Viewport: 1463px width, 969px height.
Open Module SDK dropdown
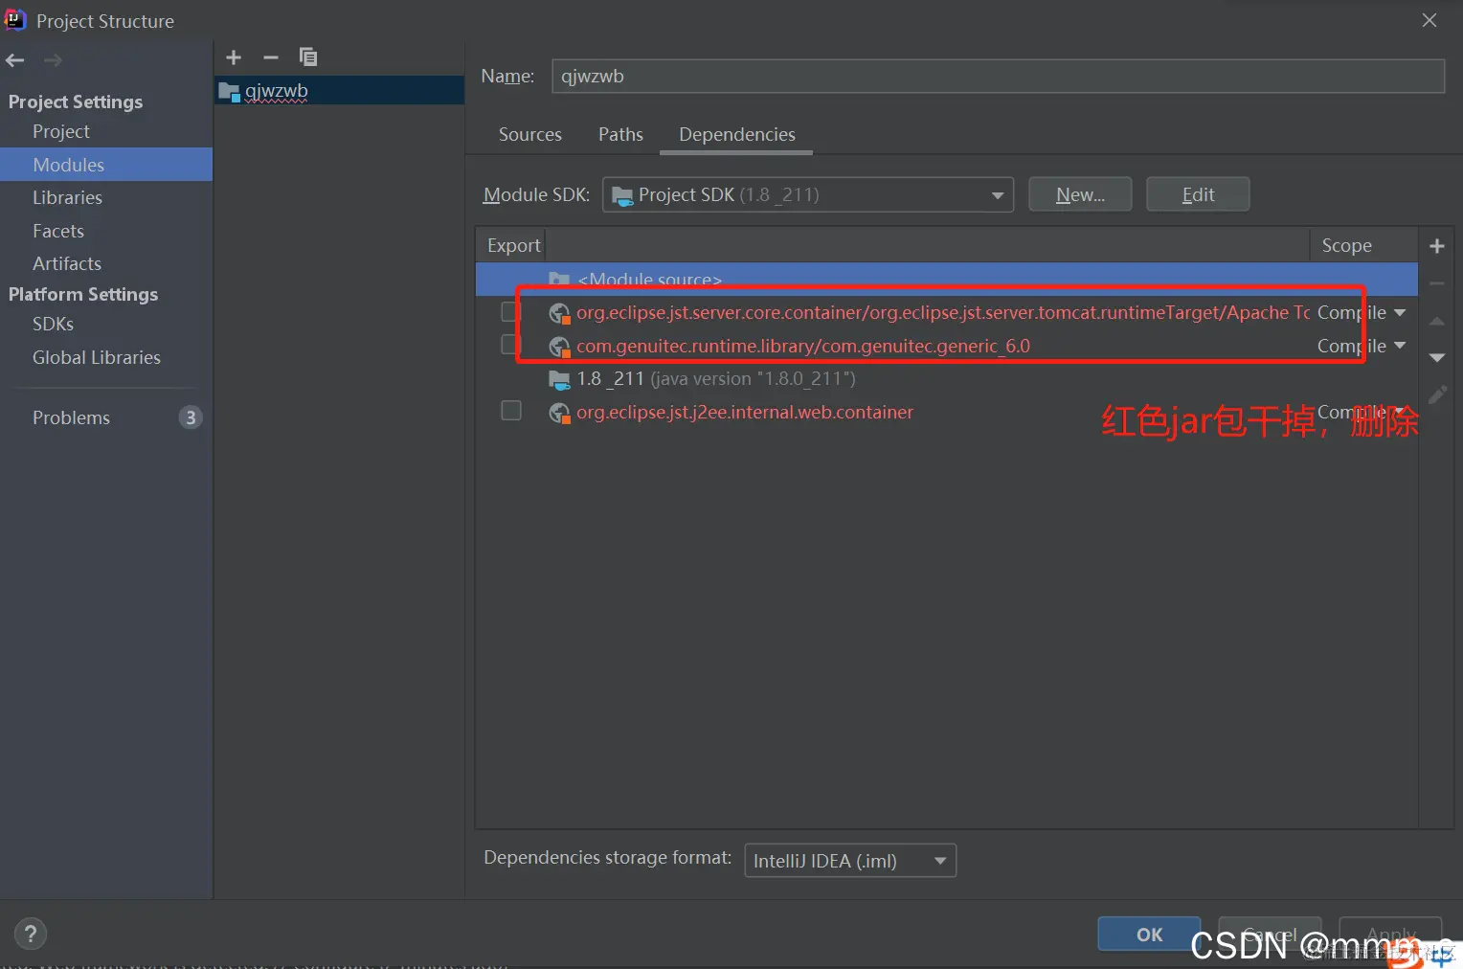click(807, 194)
